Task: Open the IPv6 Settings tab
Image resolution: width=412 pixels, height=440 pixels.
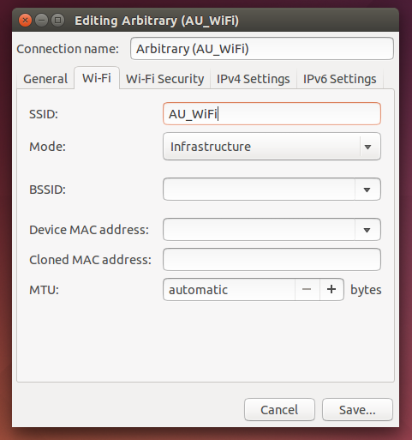Action: pyautogui.click(x=340, y=79)
